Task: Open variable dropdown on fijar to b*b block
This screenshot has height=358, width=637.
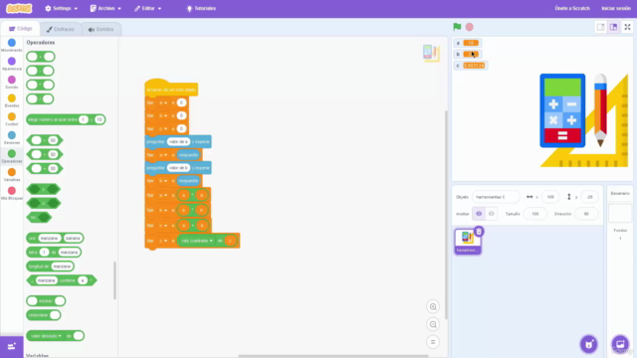Action: tap(163, 210)
